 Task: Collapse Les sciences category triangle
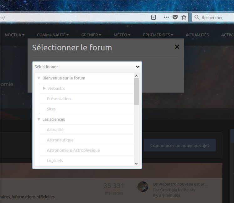pos(39,119)
